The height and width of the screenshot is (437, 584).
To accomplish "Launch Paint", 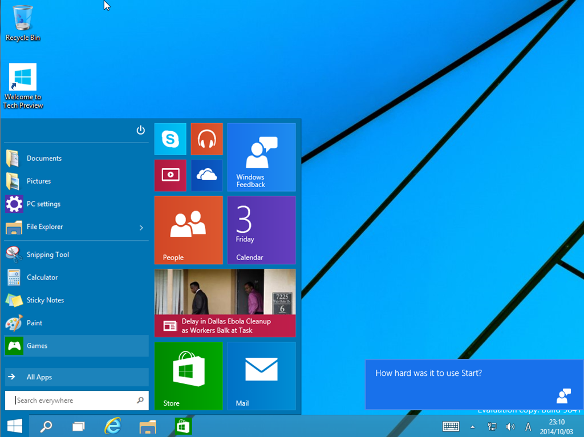I will (x=76, y=323).
